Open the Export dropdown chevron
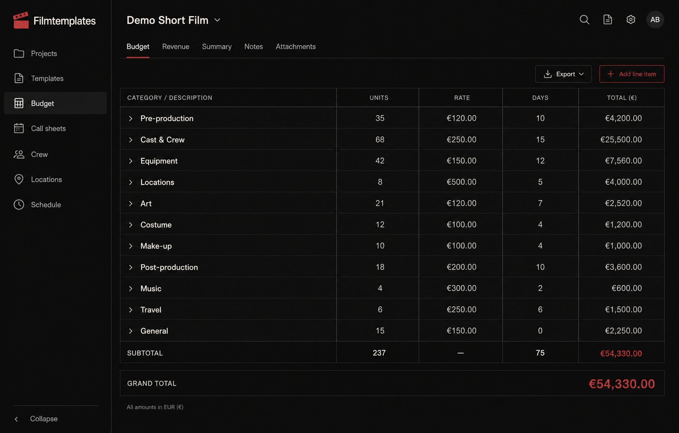Viewport: 679px width, 433px height. pos(581,74)
